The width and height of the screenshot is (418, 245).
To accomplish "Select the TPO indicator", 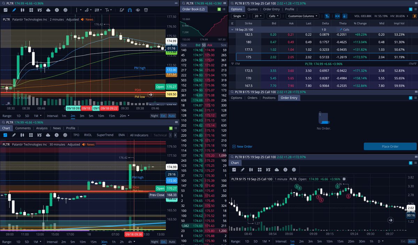I will coord(76,135).
